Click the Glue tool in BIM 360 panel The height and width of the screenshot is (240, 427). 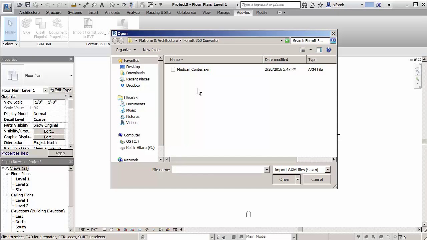coord(26,27)
